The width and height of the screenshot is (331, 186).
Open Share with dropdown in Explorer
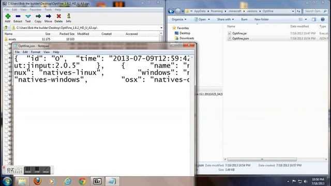pyautogui.click(x=225, y=20)
